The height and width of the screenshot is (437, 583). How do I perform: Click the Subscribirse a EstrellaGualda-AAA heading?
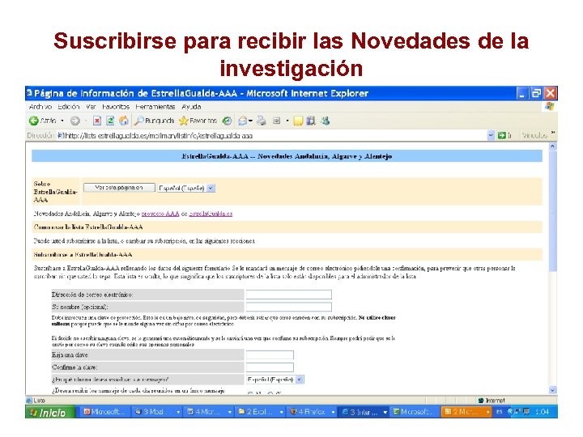(83, 255)
